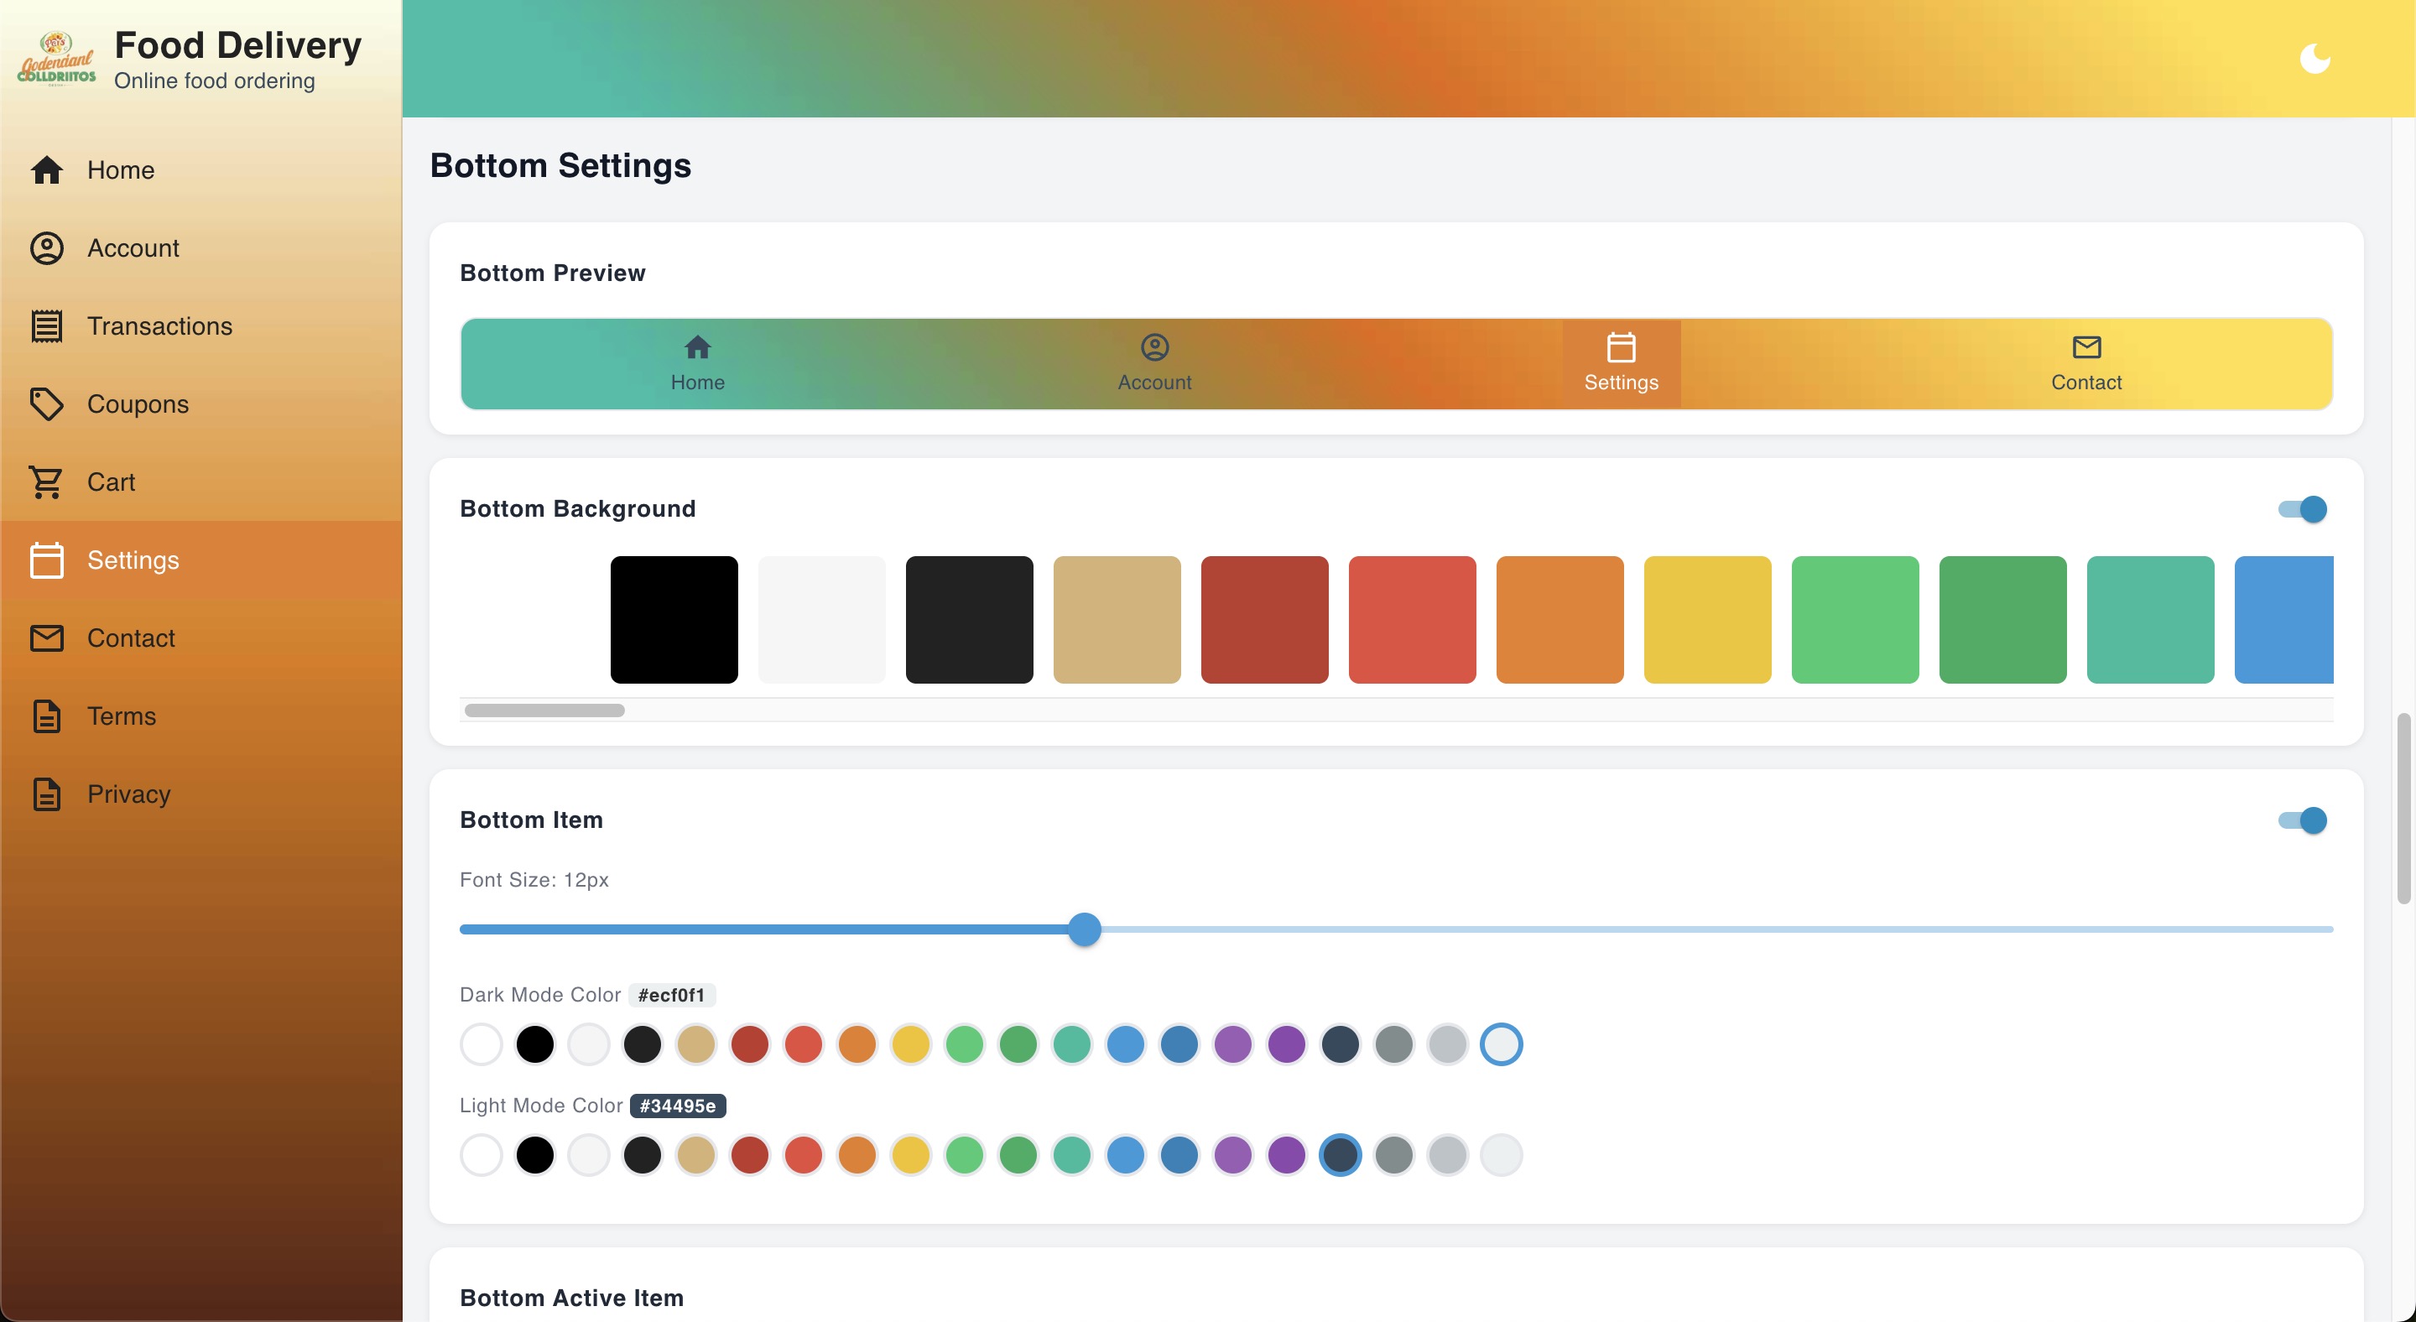Select Settings tab in bottom preview
The image size is (2416, 1322).
(1621, 363)
